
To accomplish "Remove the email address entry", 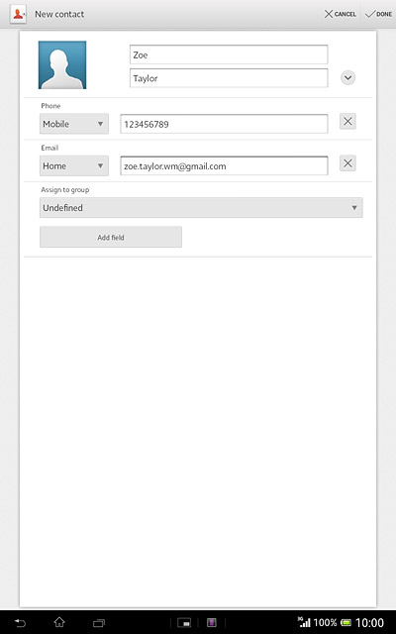I will point(347,163).
